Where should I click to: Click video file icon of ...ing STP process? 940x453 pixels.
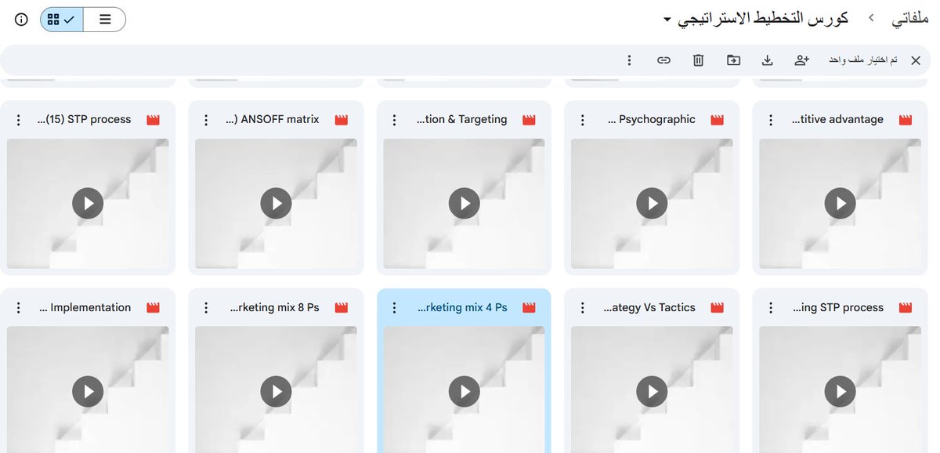tap(906, 308)
